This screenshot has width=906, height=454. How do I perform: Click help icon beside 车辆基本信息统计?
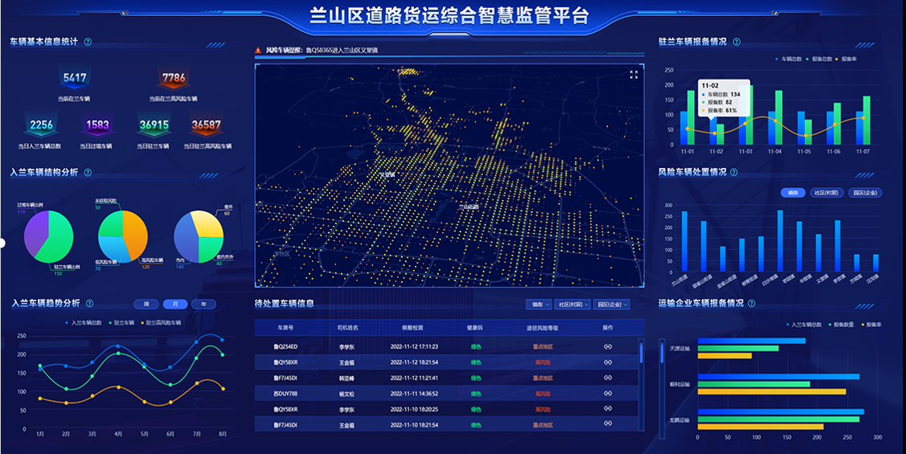88,42
